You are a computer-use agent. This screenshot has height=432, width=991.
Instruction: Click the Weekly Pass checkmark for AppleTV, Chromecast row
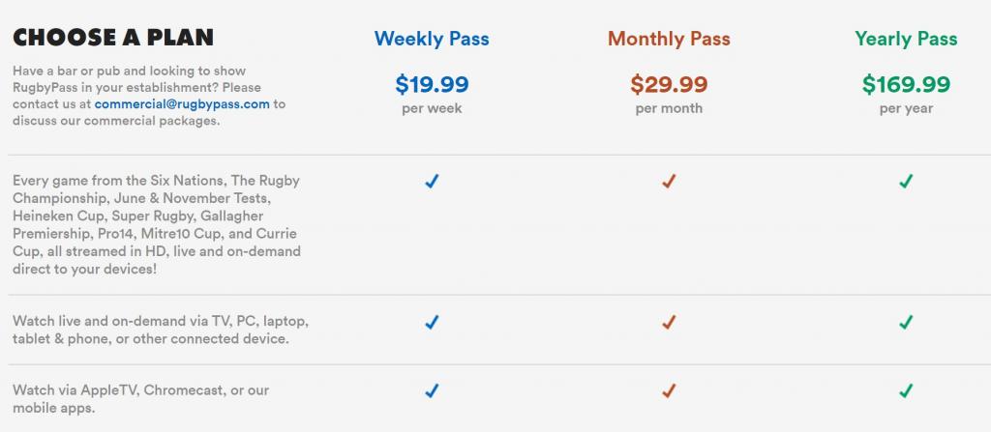(432, 391)
